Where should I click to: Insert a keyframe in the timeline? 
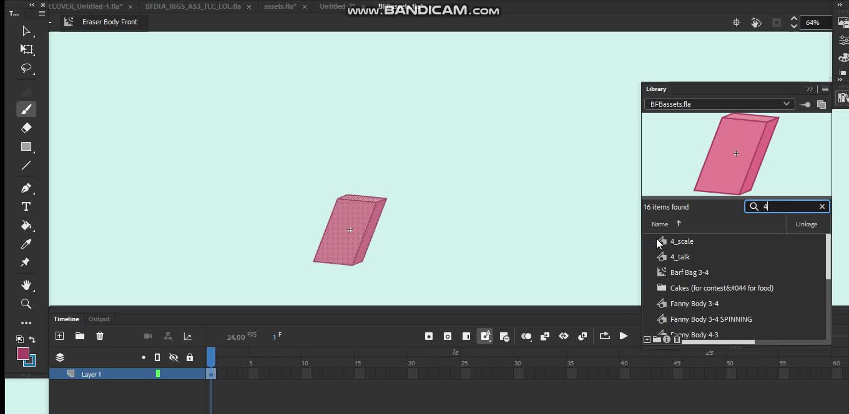coord(429,336)
